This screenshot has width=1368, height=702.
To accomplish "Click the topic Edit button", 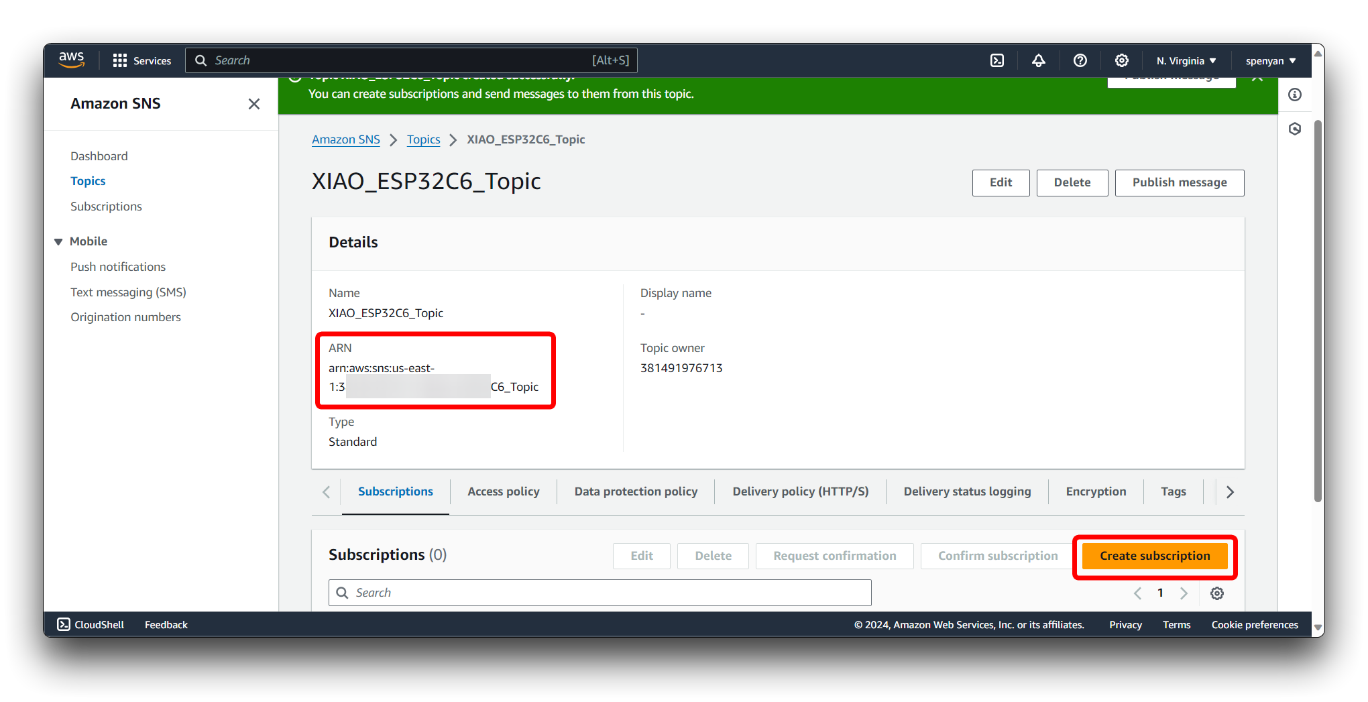I will point(1001,182).
